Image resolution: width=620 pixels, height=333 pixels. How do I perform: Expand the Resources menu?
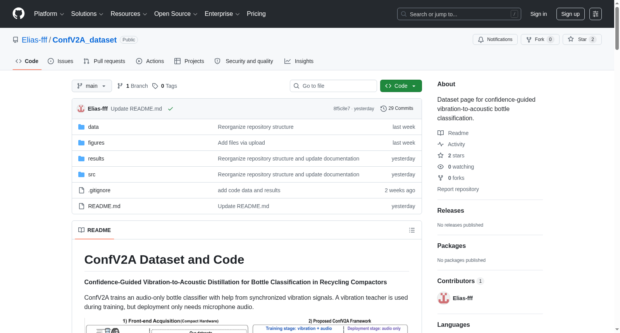point(129,14)
